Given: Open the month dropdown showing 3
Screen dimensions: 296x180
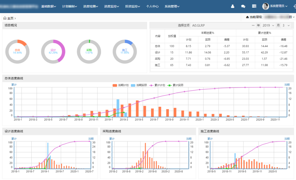Looking at the screenshot, I should [x=286, y=25].
